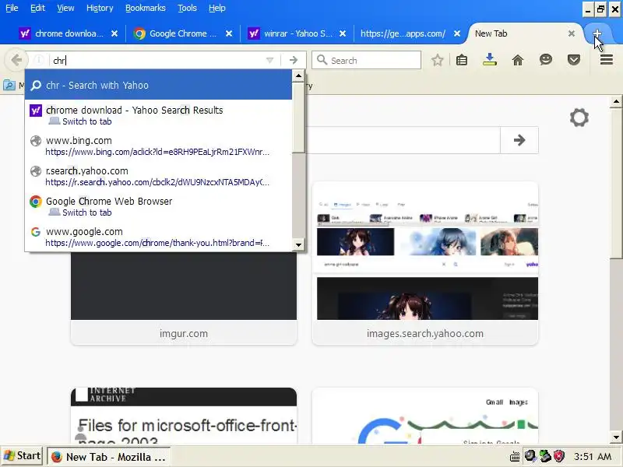
Task: Open the History menu
Action: pos(100,8)
